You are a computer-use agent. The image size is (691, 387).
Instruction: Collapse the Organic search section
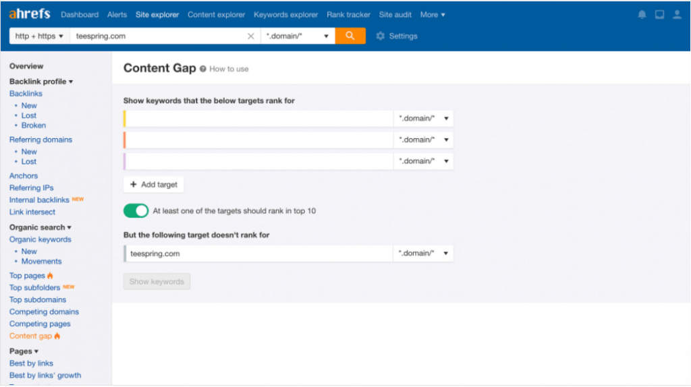(x=40, y=227)
